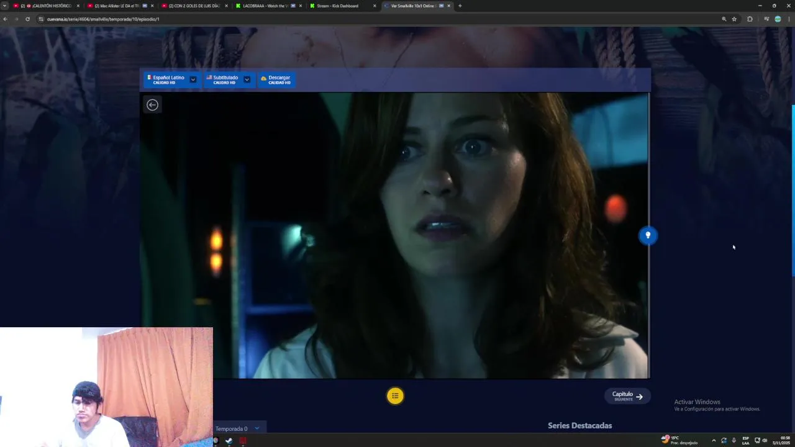Image resolution: width=795 pixels, height=447 pixels.
Task: Open the browser profile avatar
Action: (x=778, y=19)
